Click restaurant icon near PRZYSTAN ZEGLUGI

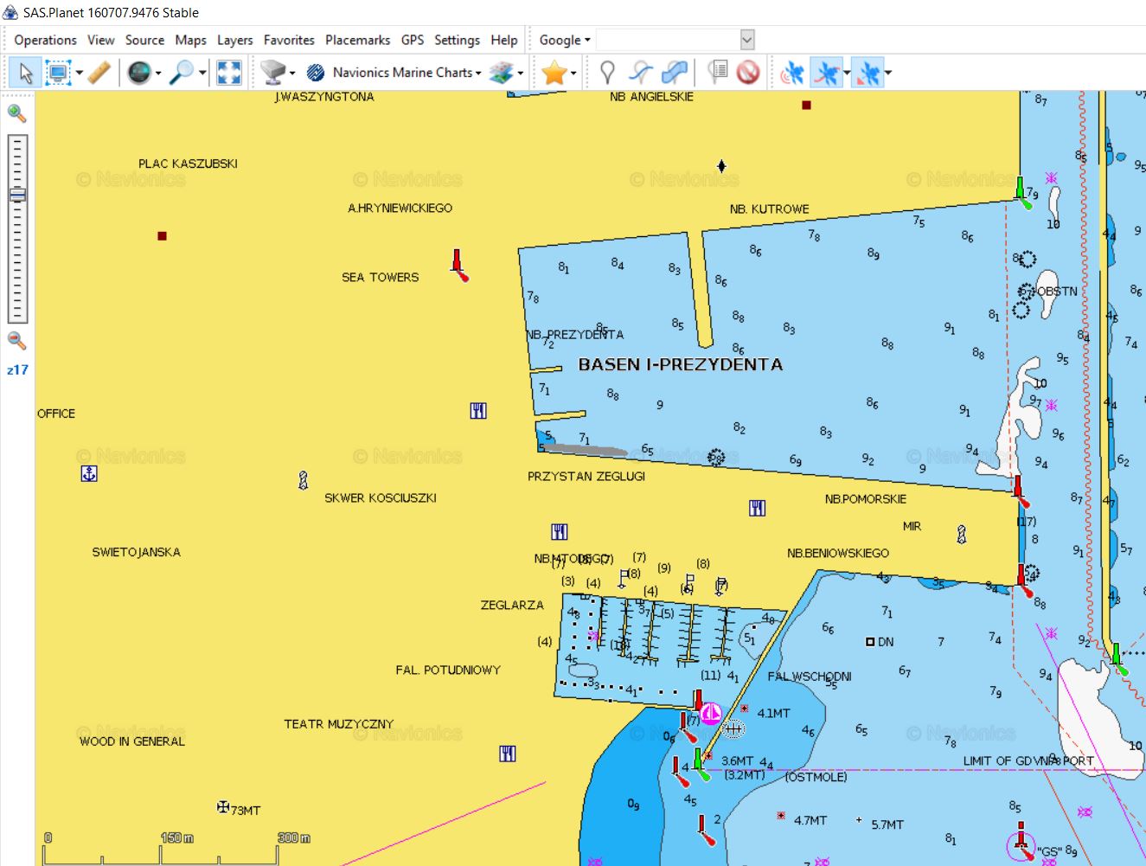click(x=560, y=531)
